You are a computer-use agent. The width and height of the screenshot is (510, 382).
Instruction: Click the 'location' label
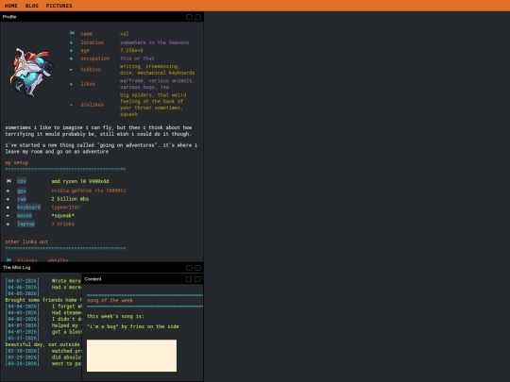pyautogui.click(x=92, y=42)
